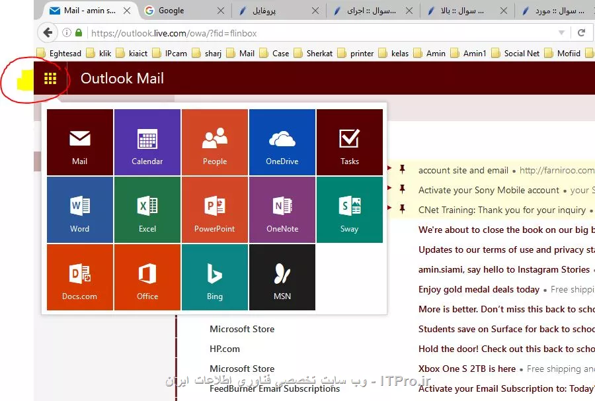Open 'Hold the door!' email from HP.com
The image size is (595, 401).
pos(506,349)
